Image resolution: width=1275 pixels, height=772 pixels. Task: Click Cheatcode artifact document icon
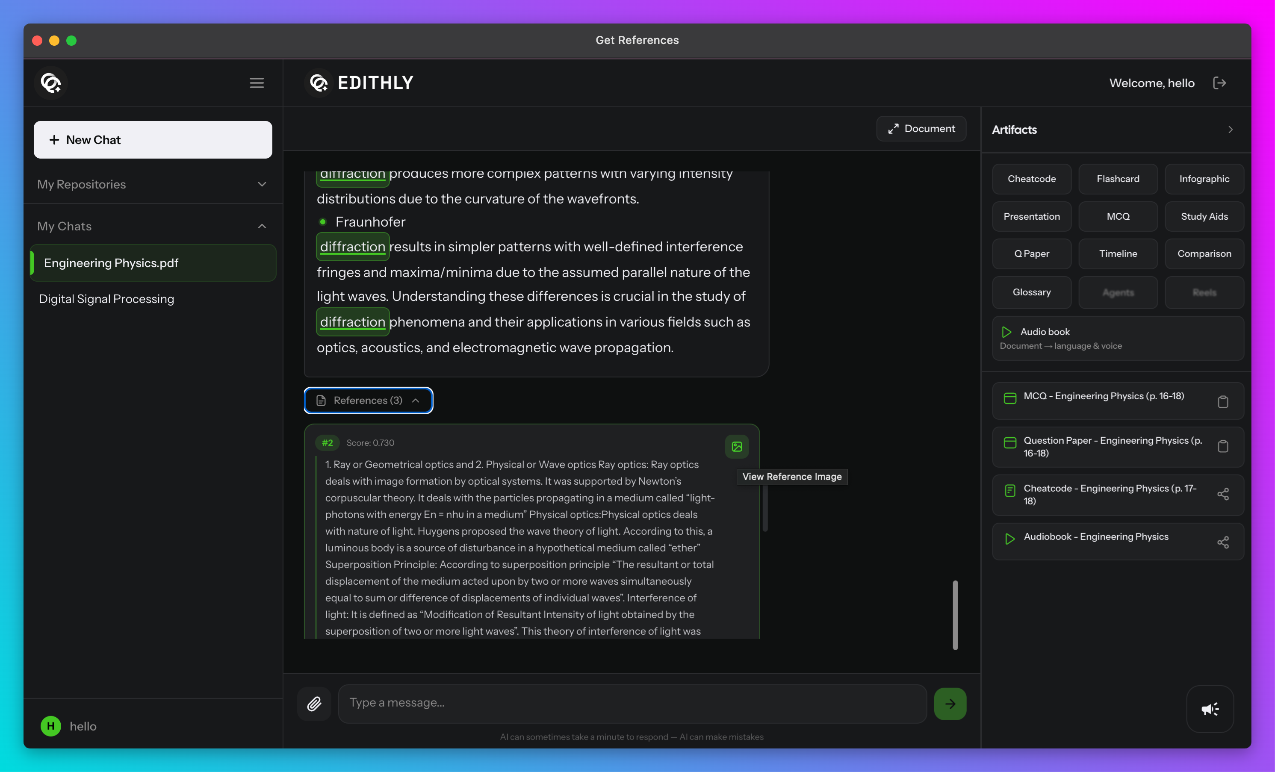tap(1009, 491)
